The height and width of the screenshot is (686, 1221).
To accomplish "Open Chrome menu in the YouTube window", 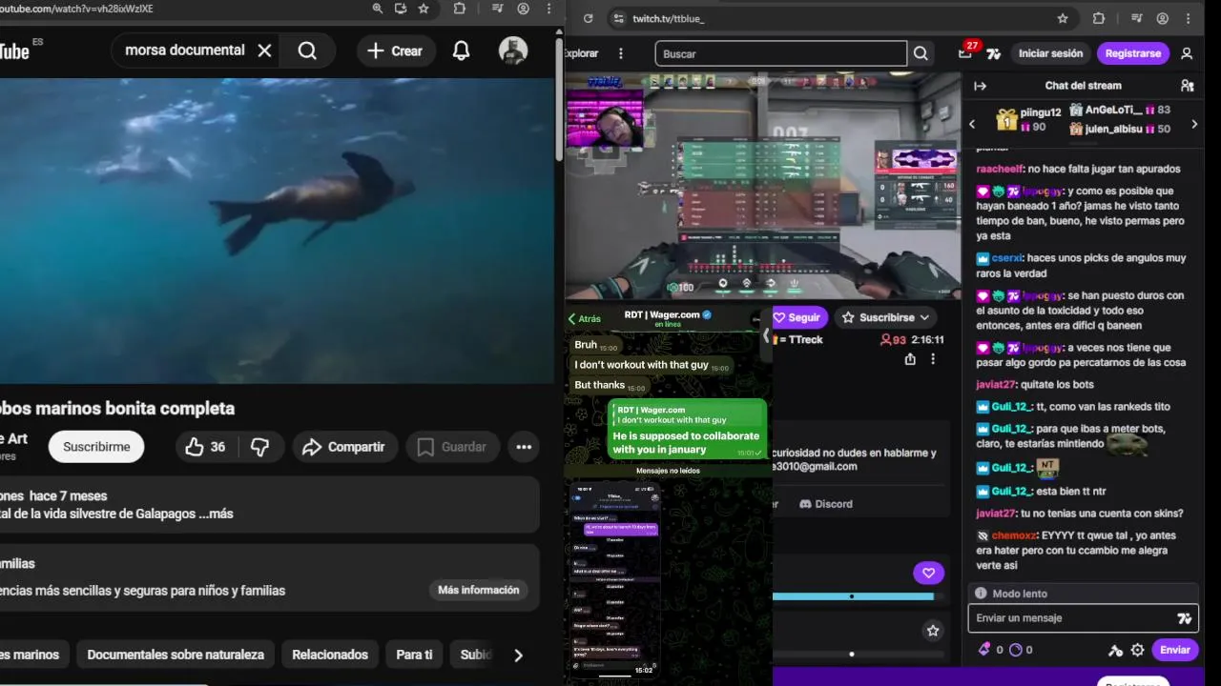I will (549, 9).
